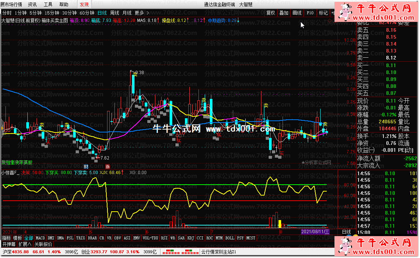Click the 买一 8.11 order row
Viewport: 420px width, 258px height.
(x=377, y=65)
